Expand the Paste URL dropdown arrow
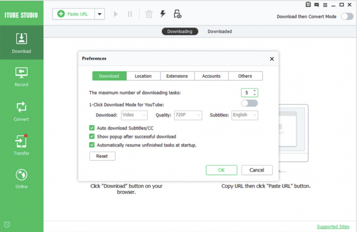Screen dimensions: 357x232 [99, 14]
